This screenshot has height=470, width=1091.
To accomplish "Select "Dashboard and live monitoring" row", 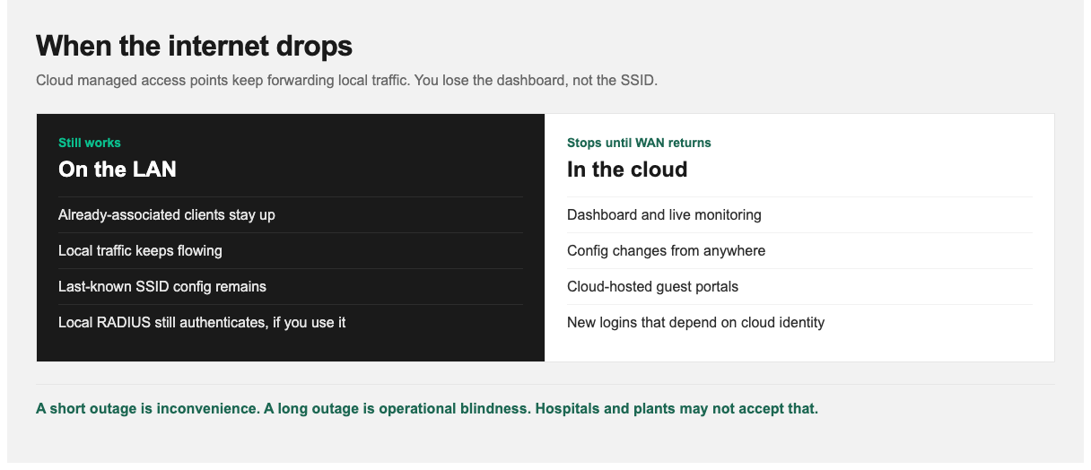I will [x=799, y=215].
